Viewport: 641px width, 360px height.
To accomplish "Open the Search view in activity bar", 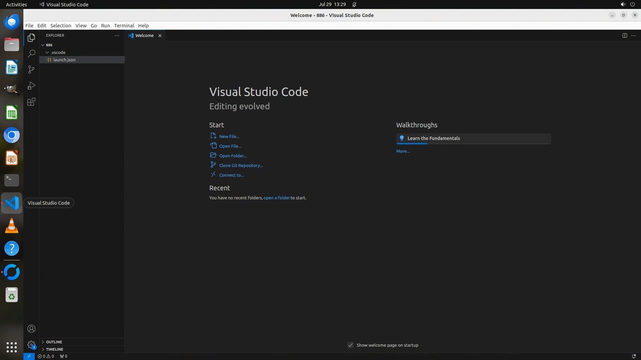I will pyautogui.click(x=31, y=53).
